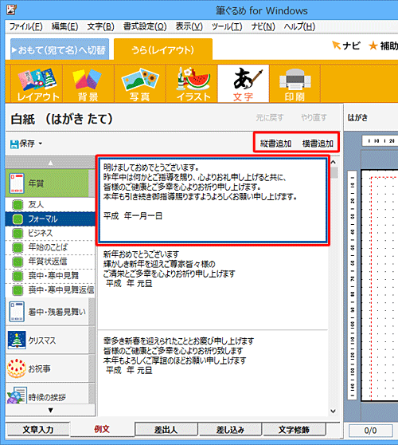This screenshot has width=398, height=445.
Task: Open the 印刷 (print) toolbar icon
Action: [295, 84]
